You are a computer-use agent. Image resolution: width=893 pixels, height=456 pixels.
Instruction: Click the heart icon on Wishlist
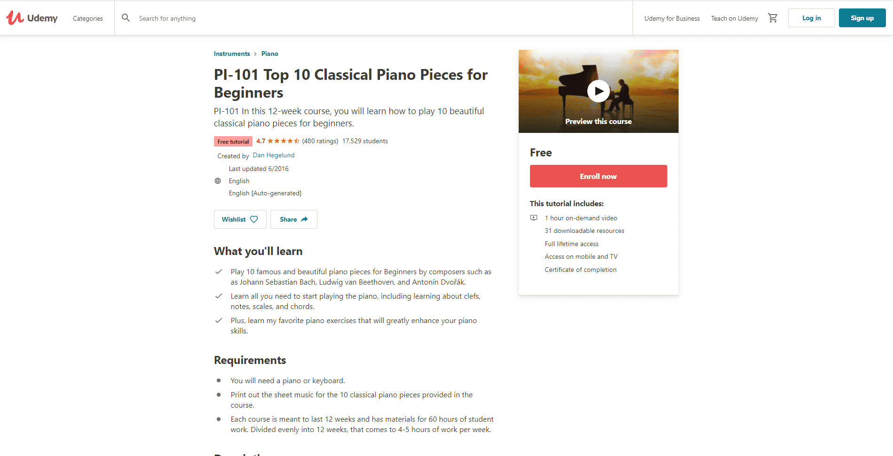click(x=254, y=219)
